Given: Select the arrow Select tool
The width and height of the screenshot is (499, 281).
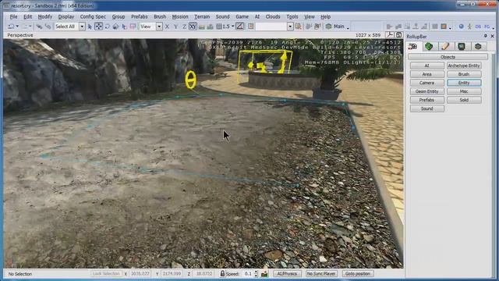Looking at the screenshot, I should coord(90,27).
